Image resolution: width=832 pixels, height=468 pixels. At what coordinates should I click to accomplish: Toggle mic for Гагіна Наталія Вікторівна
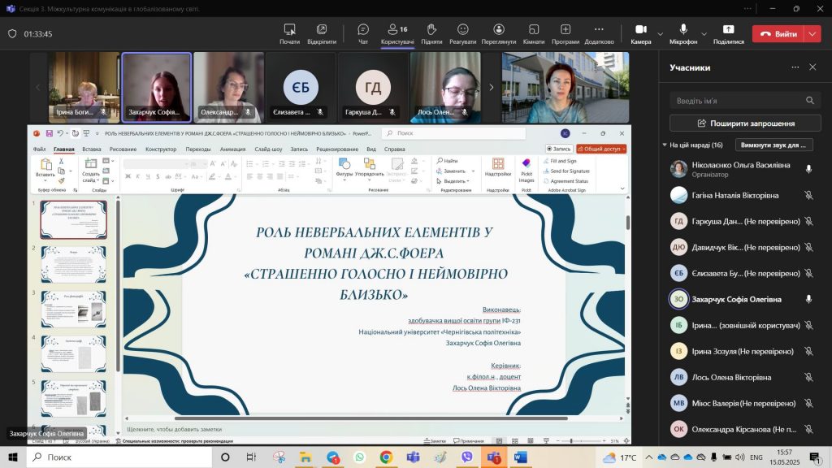click(x=808, y=195)
